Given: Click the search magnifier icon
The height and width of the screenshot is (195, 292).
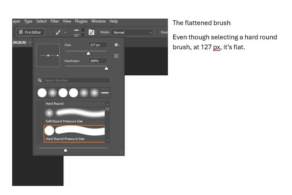Looking at the screenshot, I should point(39,80).
